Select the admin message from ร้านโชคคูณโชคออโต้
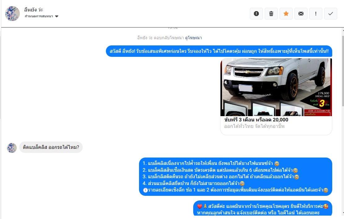 [263, 208]
